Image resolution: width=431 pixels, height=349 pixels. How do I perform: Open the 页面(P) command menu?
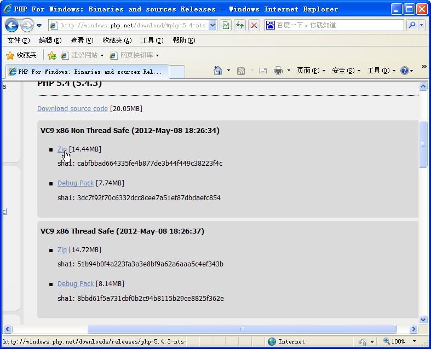click(x=311, y=71)
